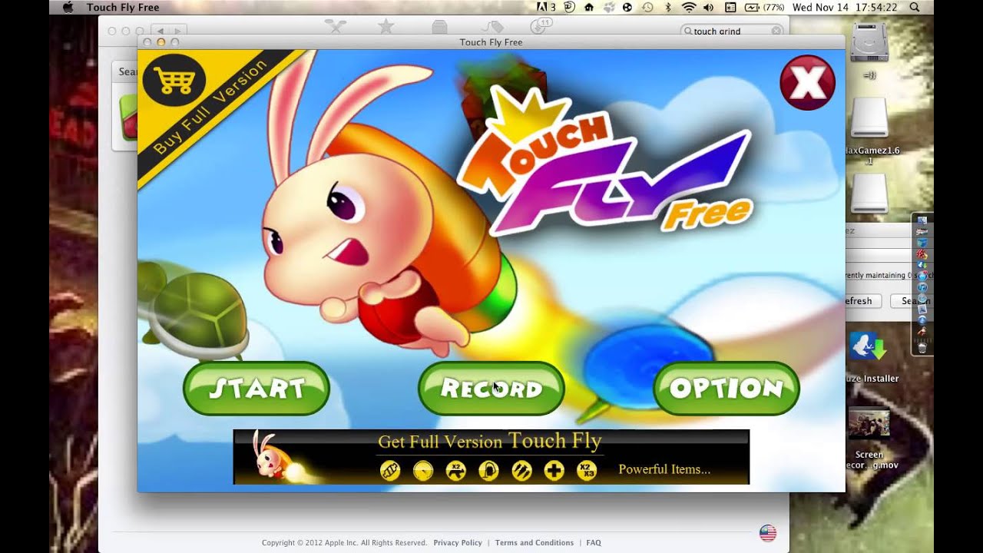The width and height of the screenshot is (983, 553).
Task: Click the battery 77% indicator
Action: (765, 8)
